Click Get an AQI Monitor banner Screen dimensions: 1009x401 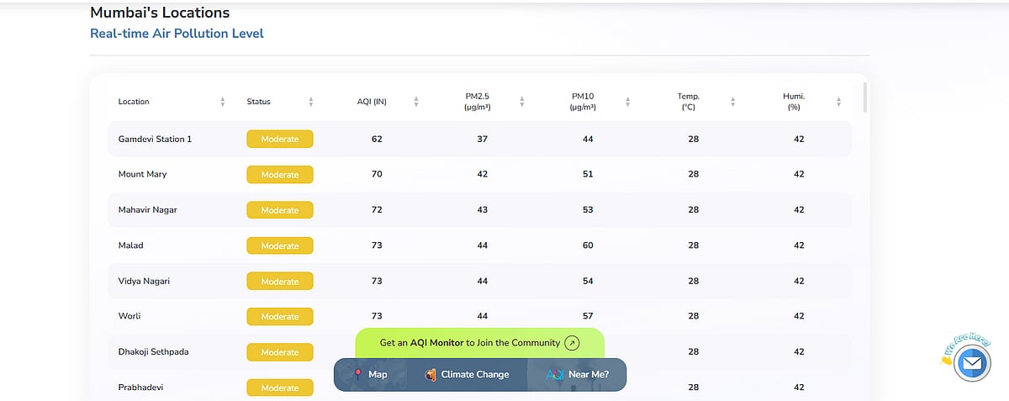[x=469, y=343]
